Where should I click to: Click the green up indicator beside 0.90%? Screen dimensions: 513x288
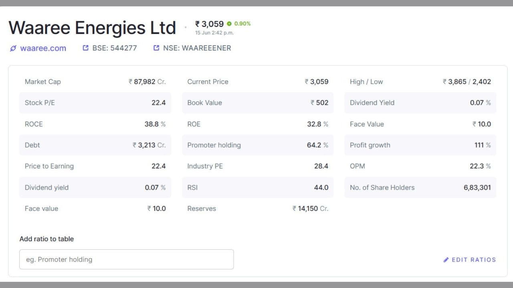click(x=229, y=24)
